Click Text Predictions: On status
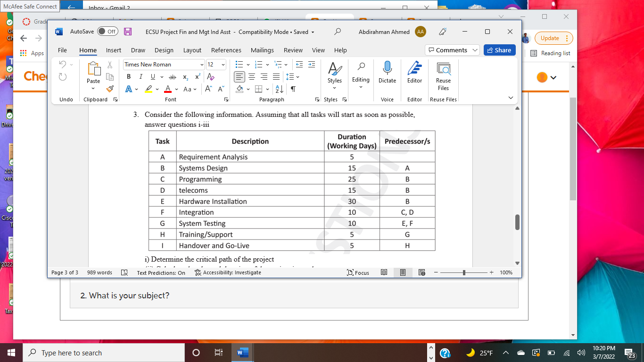 161,272
